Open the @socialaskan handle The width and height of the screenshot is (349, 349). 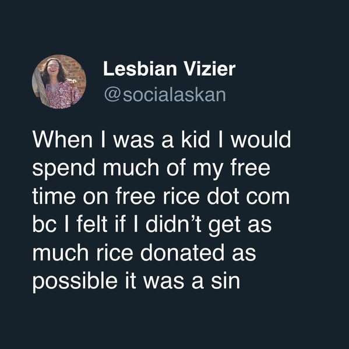165,95
